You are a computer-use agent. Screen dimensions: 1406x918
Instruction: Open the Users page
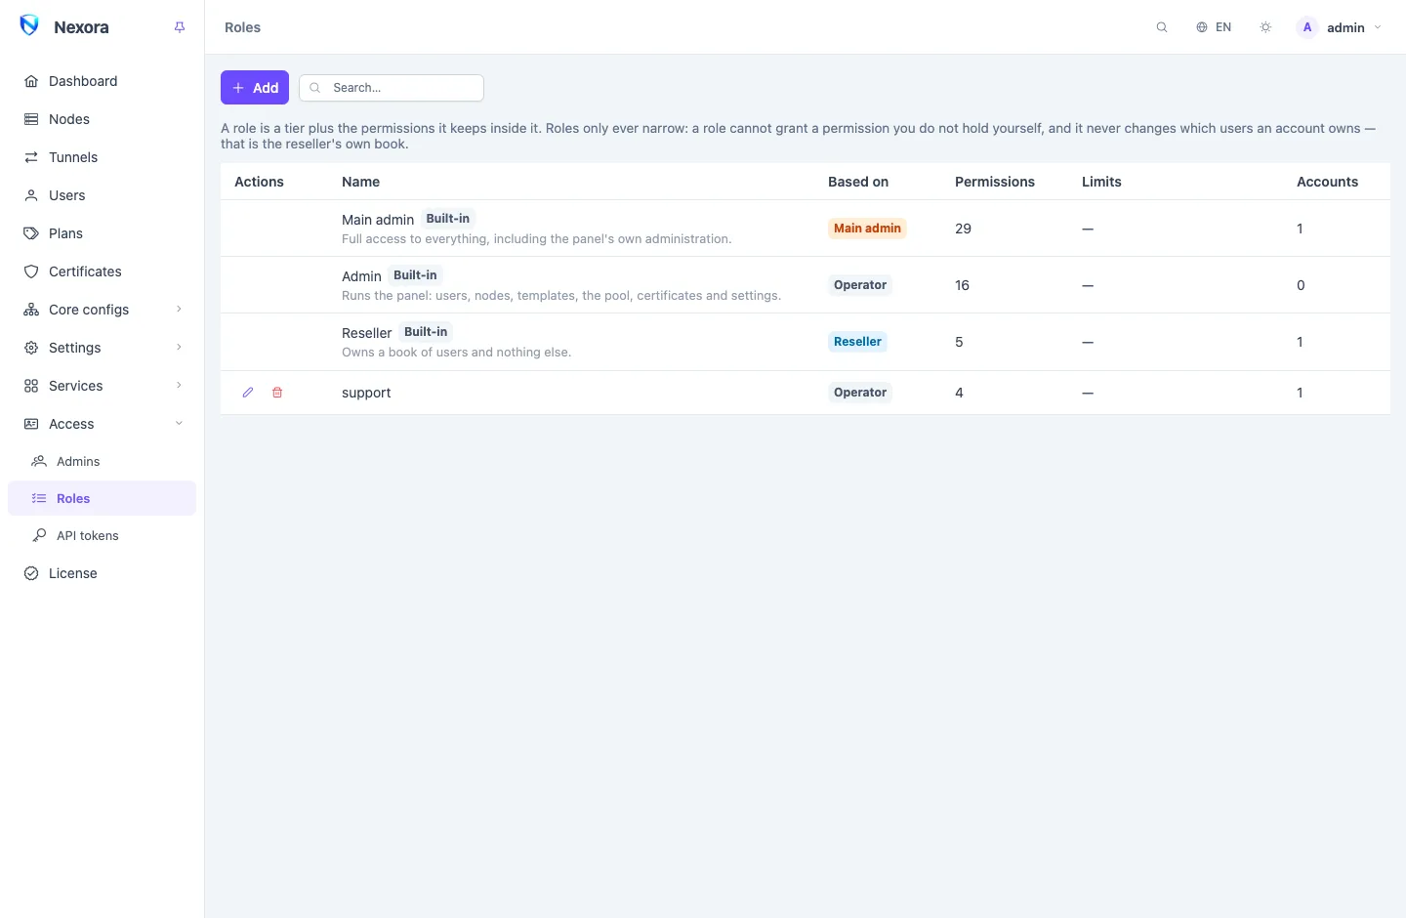[102, 195]
